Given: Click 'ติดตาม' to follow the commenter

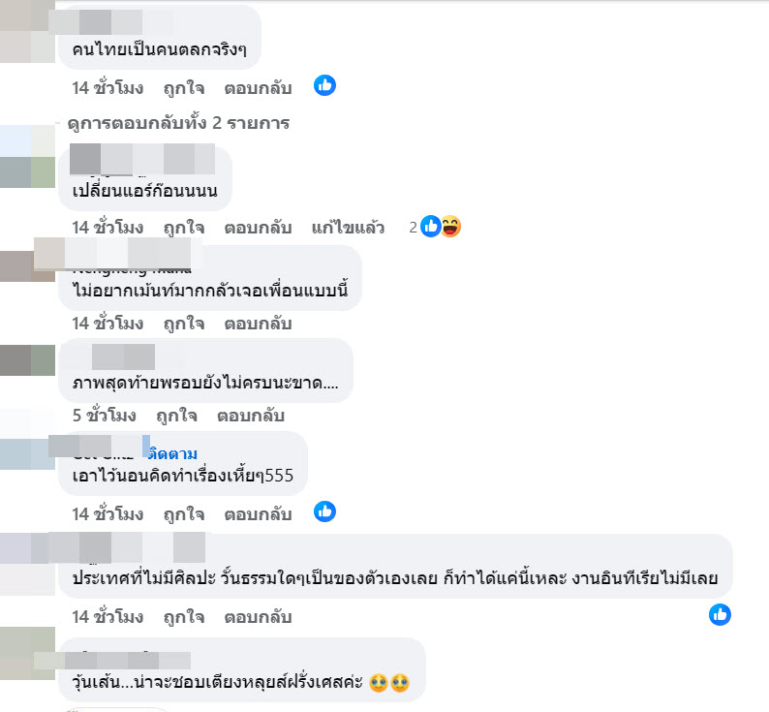Looking at the screenshot, I should [172, 454].
